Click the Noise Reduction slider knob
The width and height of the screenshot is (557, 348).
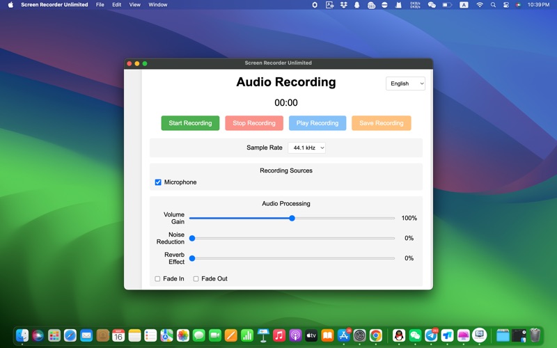[x=192, y=239]
